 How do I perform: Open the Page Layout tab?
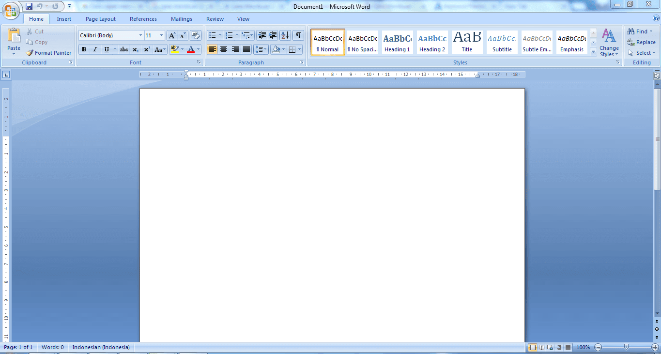[101, 19]
